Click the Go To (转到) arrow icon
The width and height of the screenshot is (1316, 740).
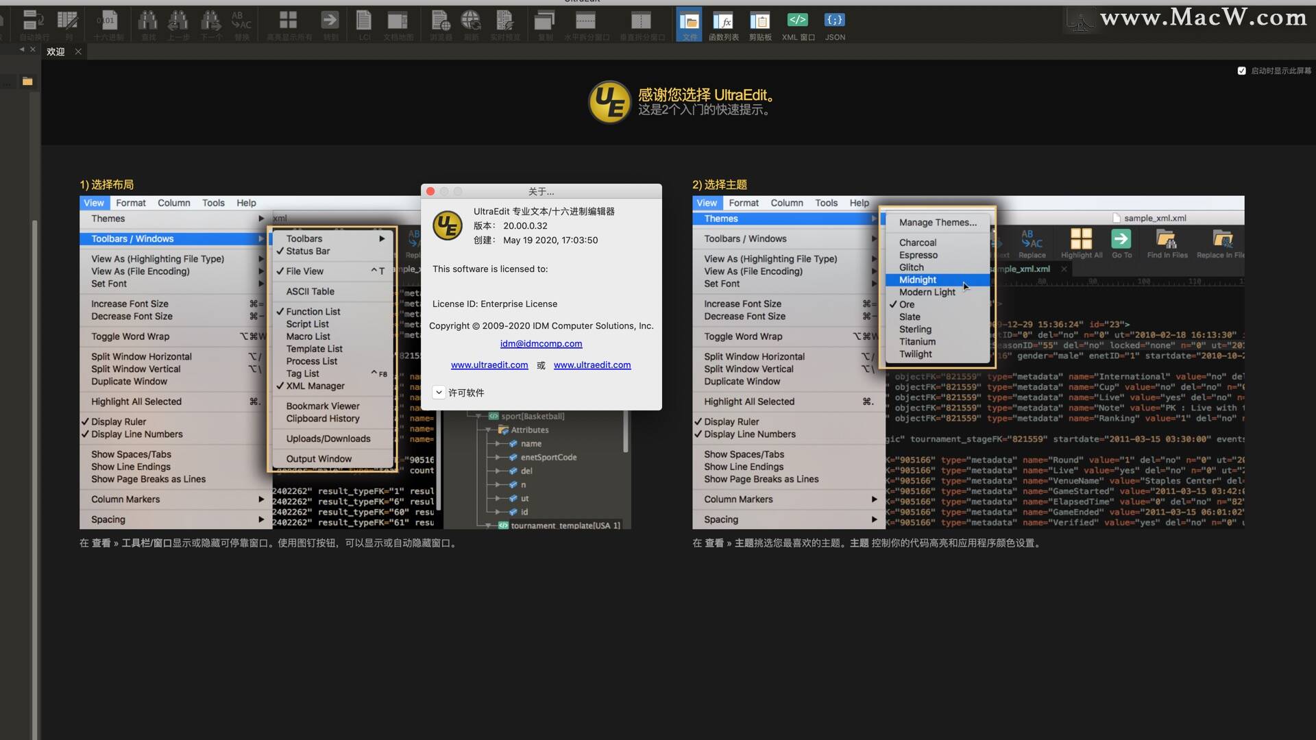click(330, 25)
